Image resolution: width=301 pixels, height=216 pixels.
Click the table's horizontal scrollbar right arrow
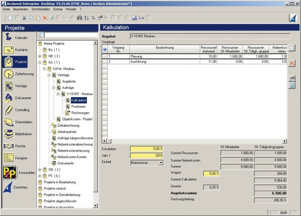(285, 141)
